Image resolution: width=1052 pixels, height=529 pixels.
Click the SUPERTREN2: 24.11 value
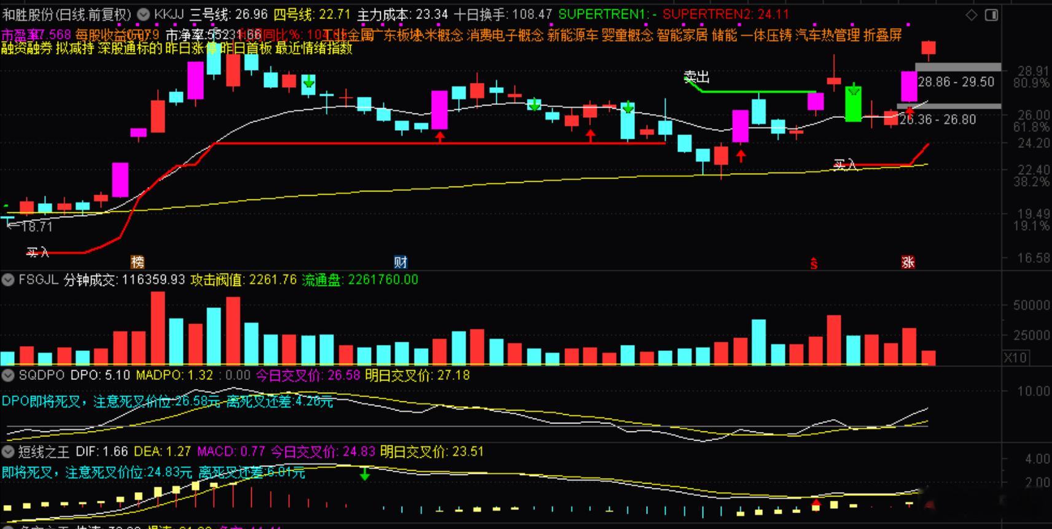point(726,14)
